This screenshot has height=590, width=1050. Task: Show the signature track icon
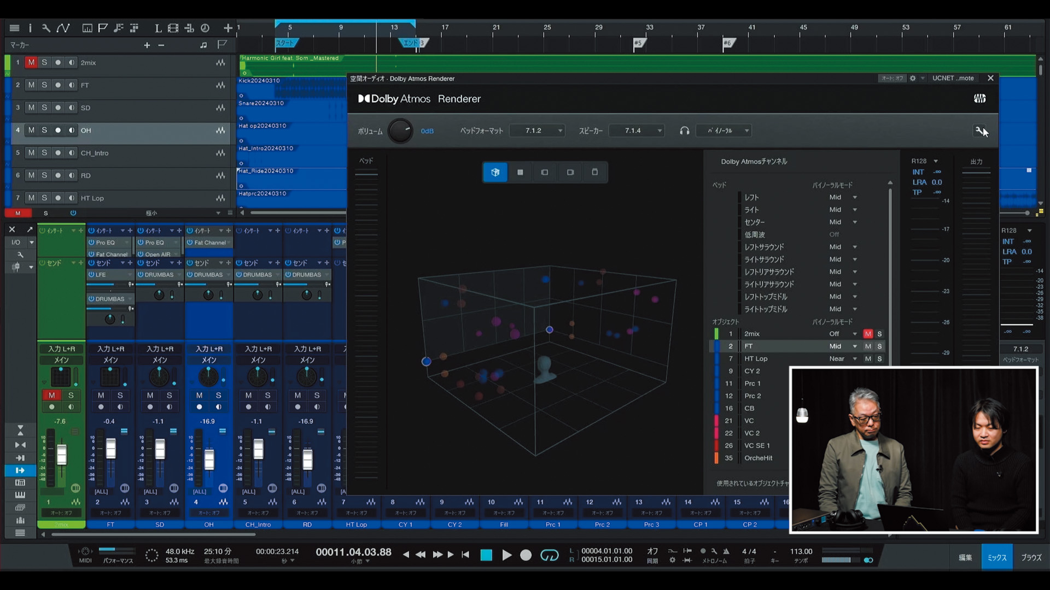tap(189, 28)
